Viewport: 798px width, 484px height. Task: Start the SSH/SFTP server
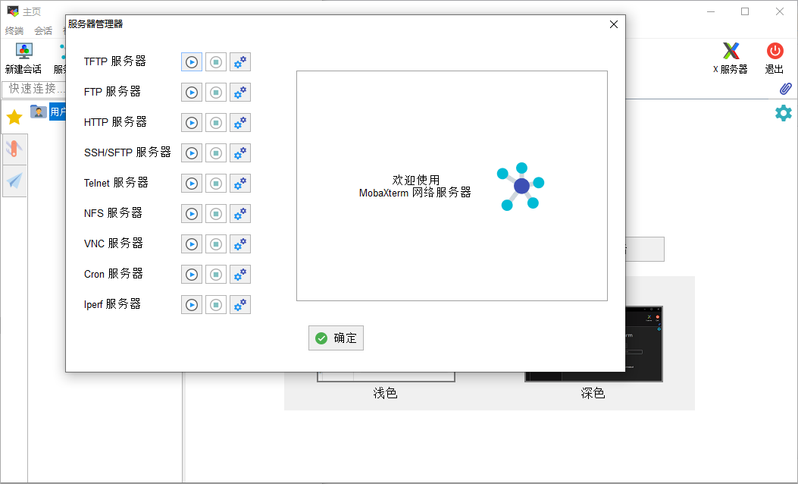coord(192,152)
